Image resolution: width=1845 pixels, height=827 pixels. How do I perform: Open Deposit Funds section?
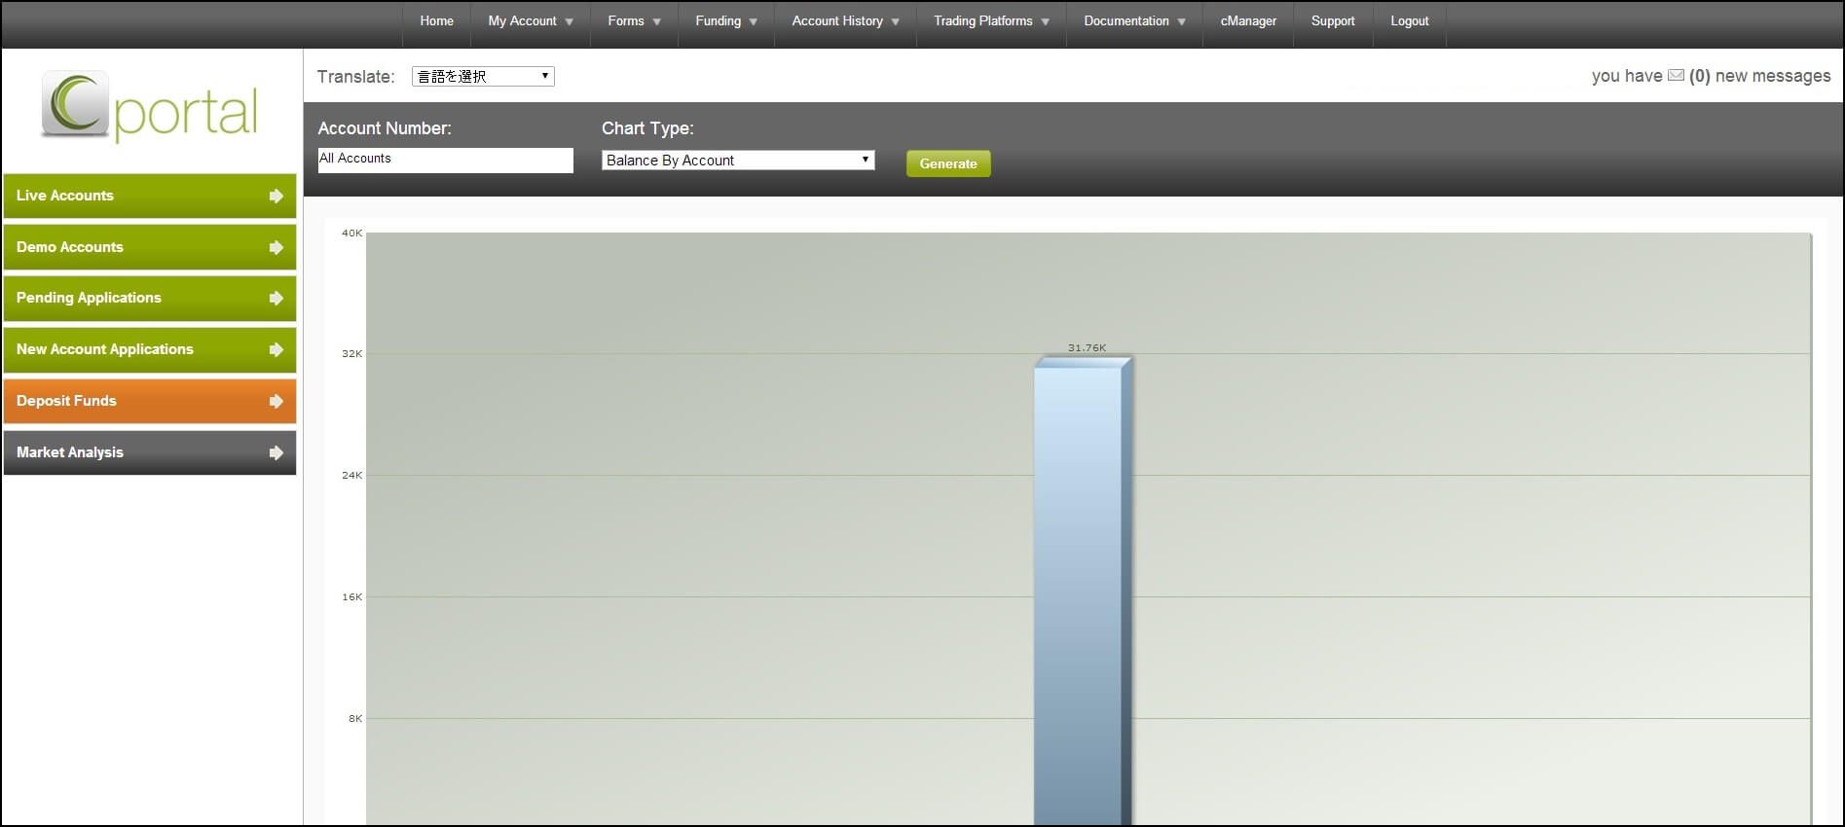[x=150, y=401]
